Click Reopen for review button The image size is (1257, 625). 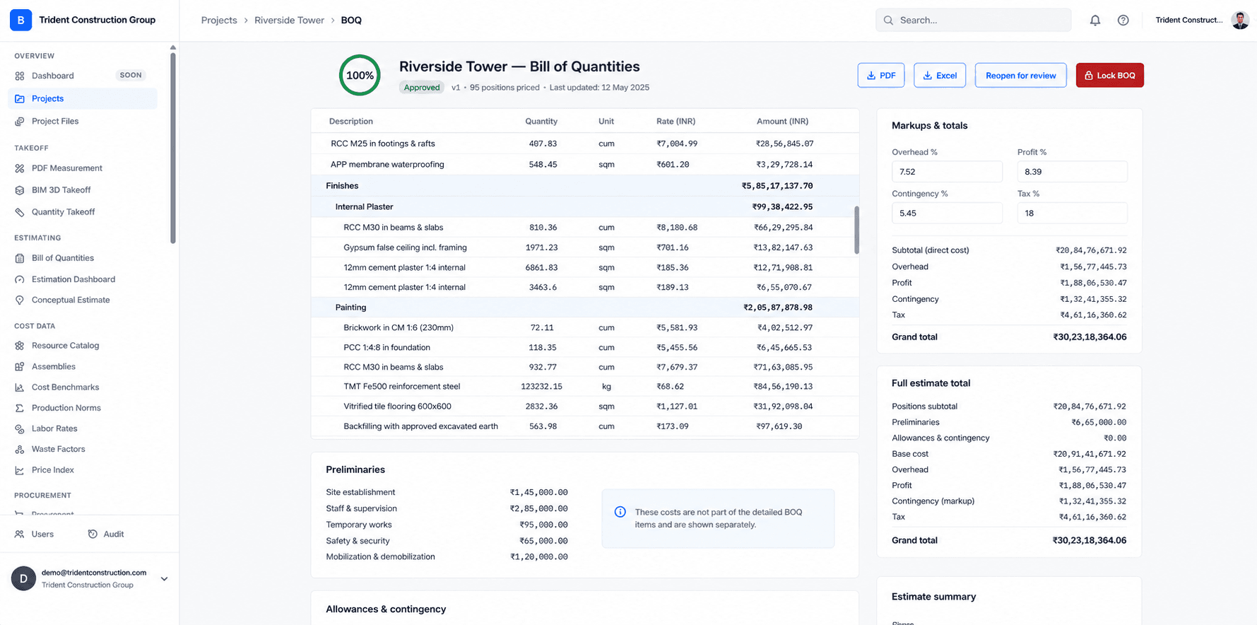click(1021, 76)
